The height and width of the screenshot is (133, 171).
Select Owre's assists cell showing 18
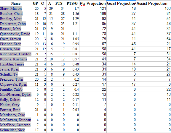coord(50,39)
